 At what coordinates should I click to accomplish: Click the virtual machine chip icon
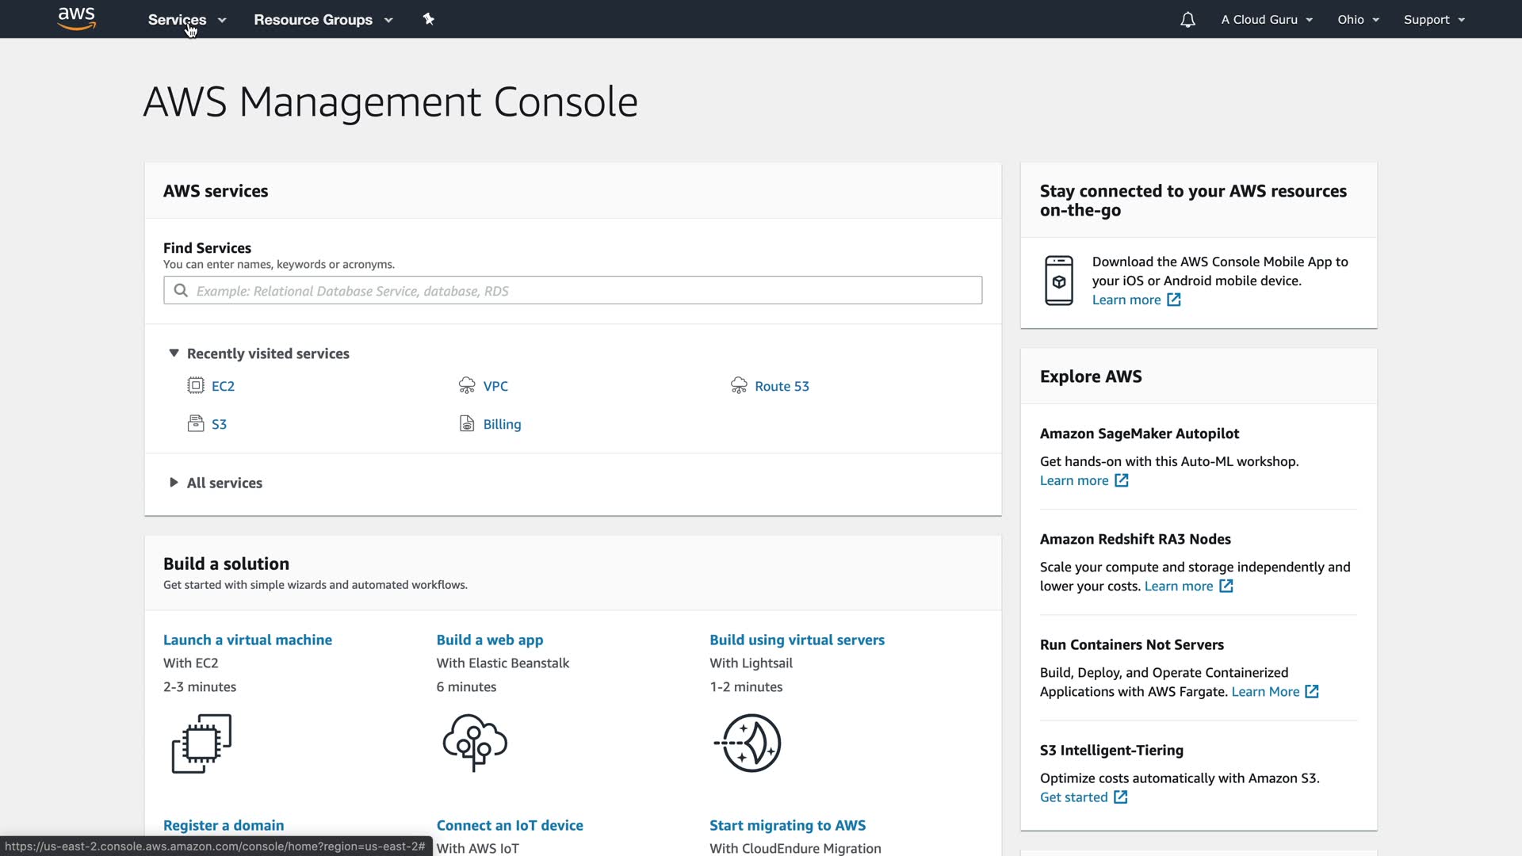pyautogui.click(x=201, y=743)
